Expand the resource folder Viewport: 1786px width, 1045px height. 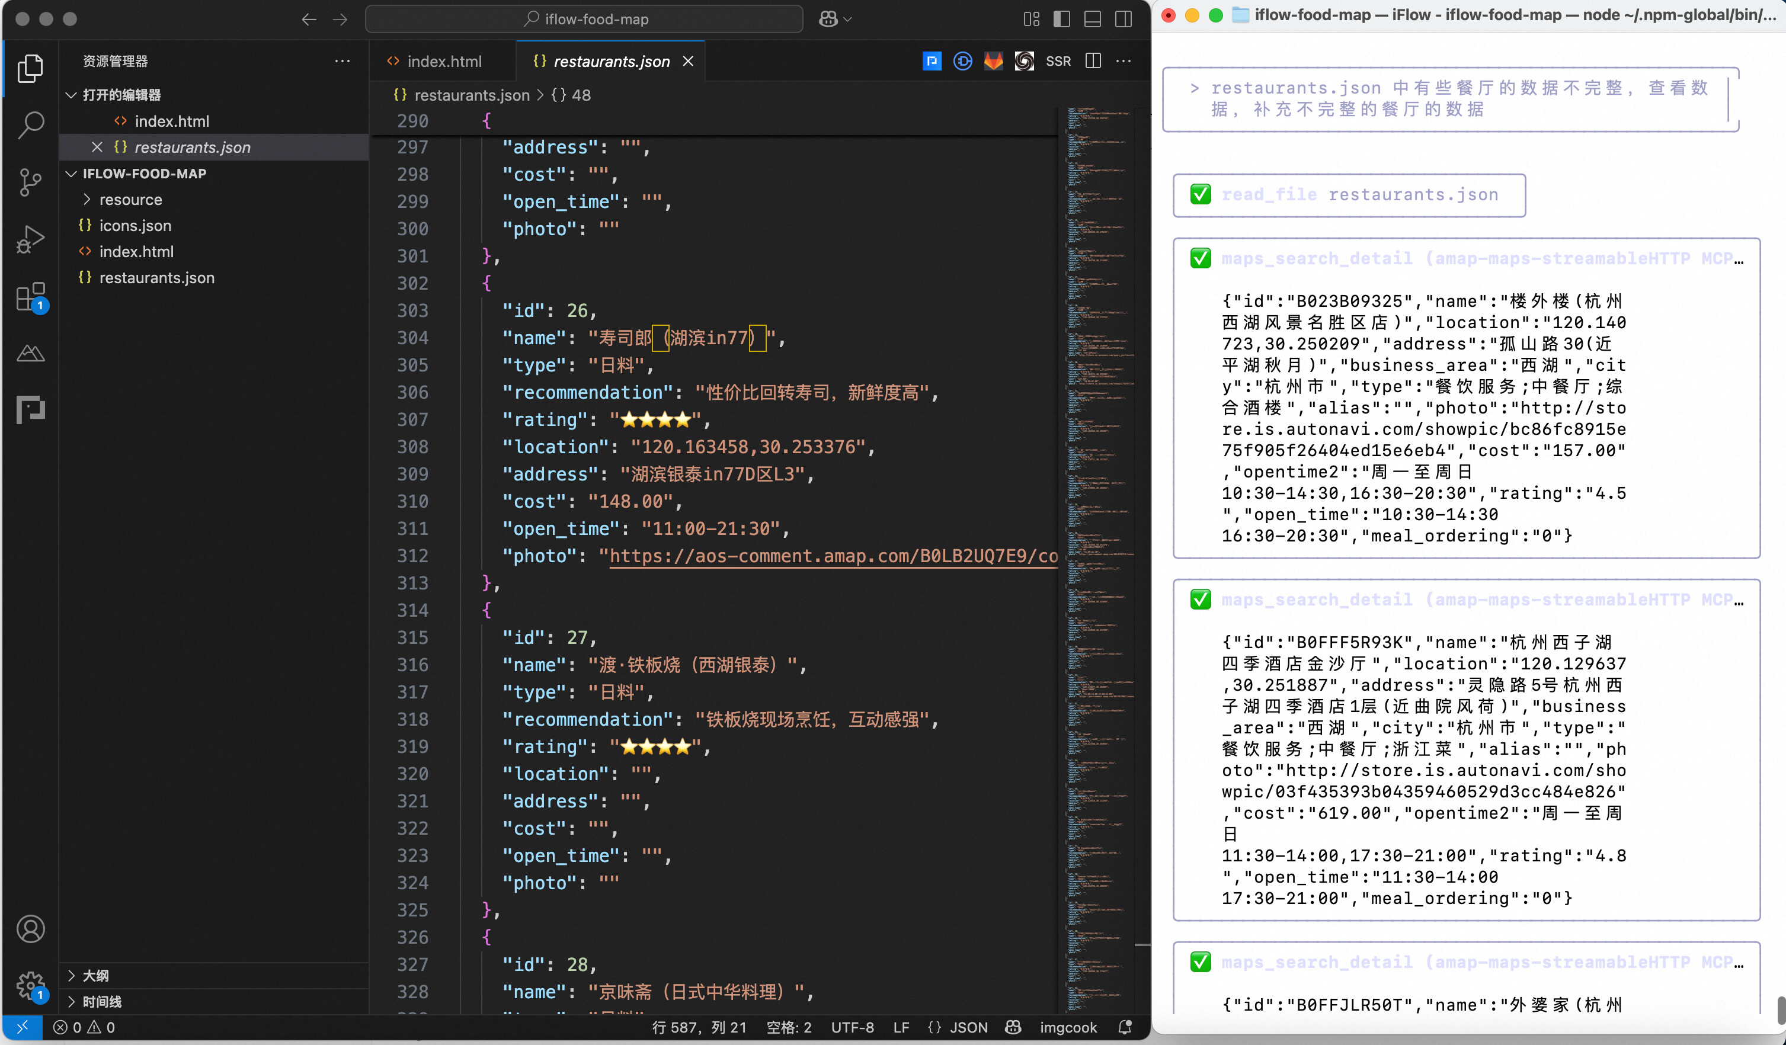130,200
